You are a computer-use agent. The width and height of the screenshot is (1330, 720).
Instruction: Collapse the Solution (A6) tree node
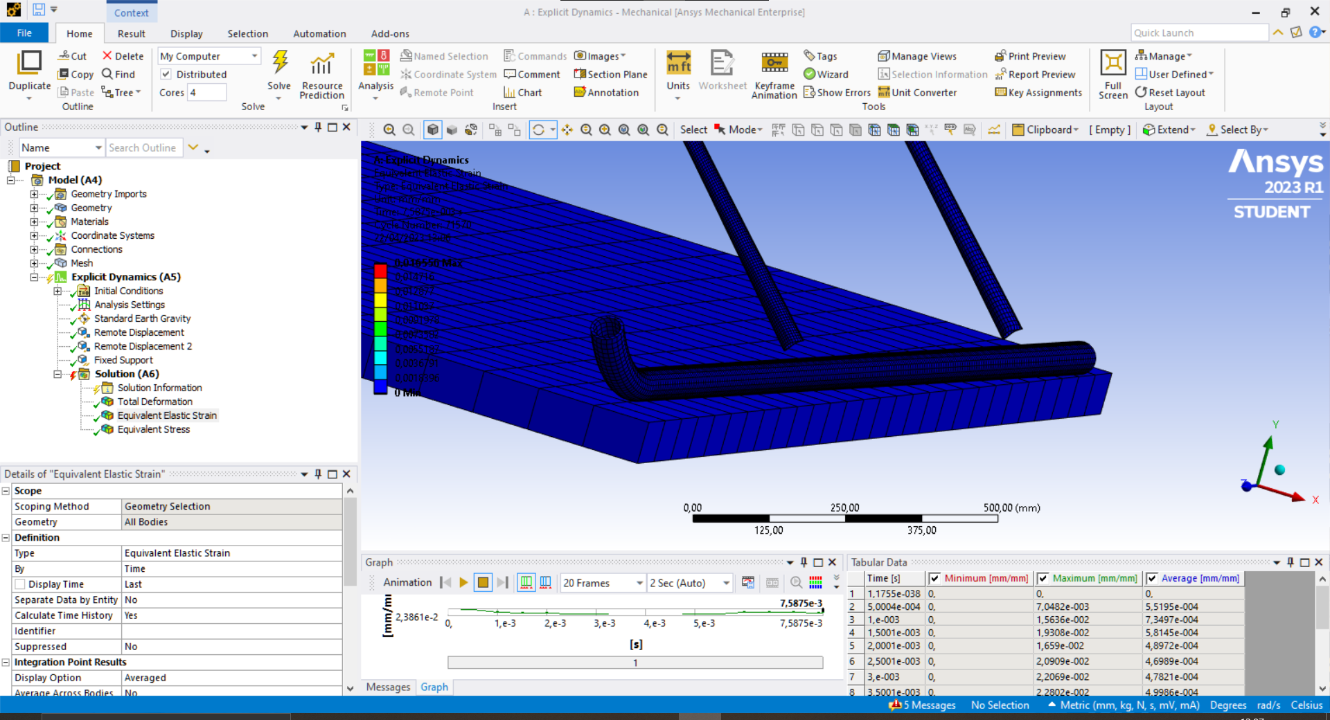pos(57,374)
